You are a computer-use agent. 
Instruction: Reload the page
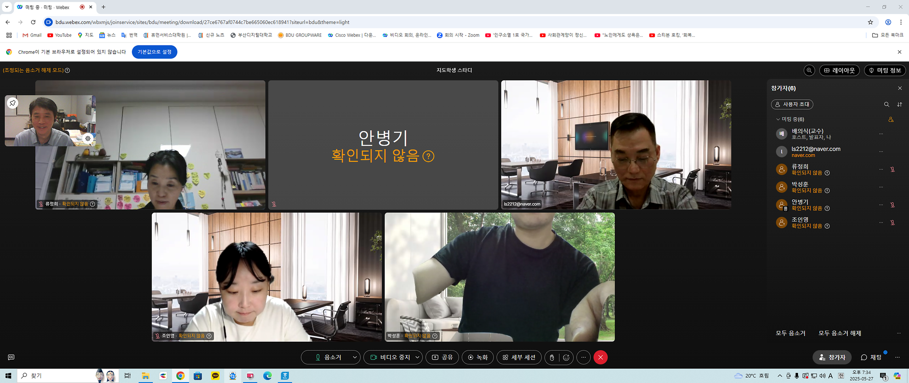pos(33,22)
